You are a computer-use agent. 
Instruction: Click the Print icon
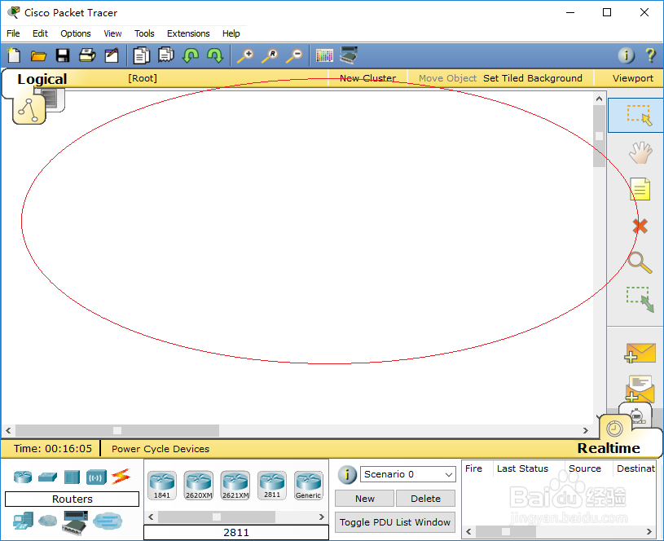(87, 55)
